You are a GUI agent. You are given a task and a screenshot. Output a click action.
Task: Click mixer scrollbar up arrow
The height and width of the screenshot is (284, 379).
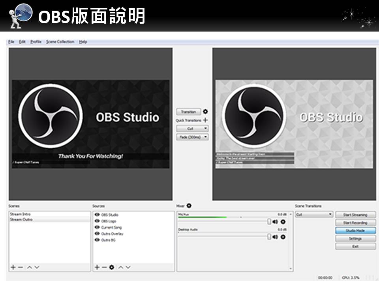tap(291, 214)
